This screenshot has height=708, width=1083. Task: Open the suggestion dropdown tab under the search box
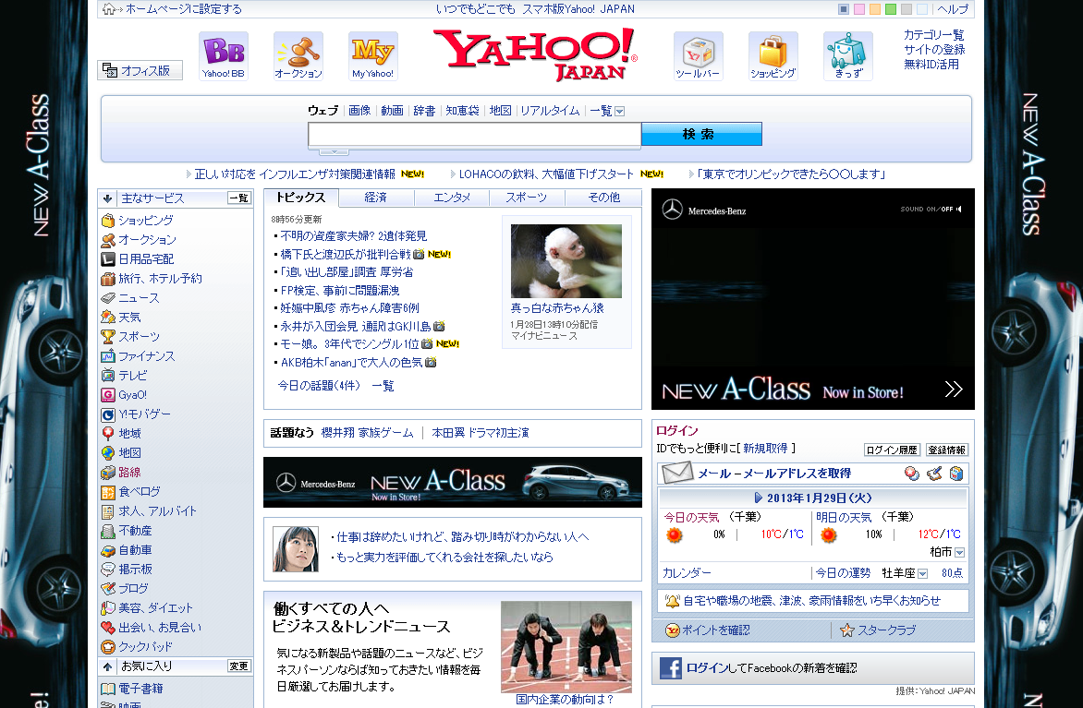coord(335,151)
